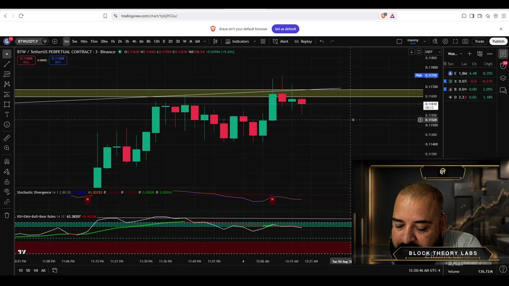Click Set as default in Brave banner
This screenshot has height=286, width=509.
(x=286, y=29)
